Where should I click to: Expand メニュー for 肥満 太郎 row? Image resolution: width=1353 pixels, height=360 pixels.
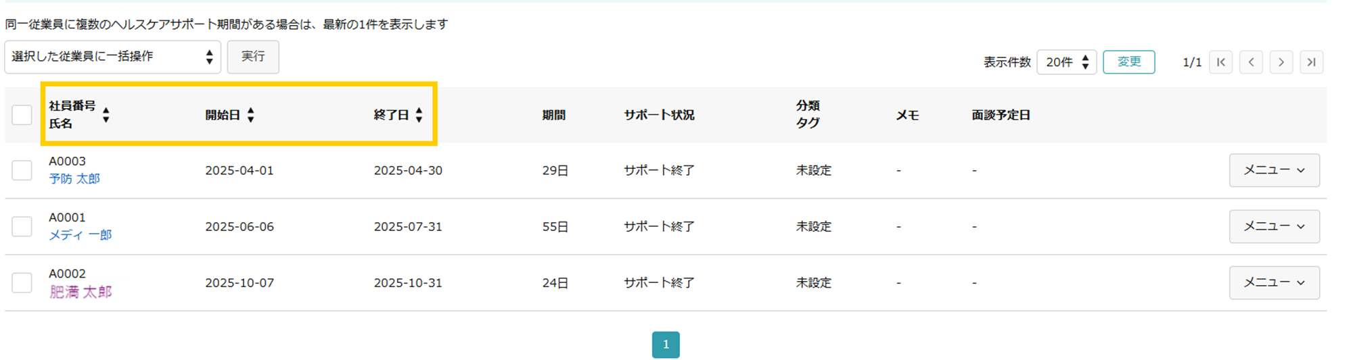tap(1274, 282)
